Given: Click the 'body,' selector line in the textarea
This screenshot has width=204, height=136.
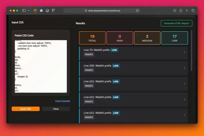Looking at the screenshot, I should (18, 57).
